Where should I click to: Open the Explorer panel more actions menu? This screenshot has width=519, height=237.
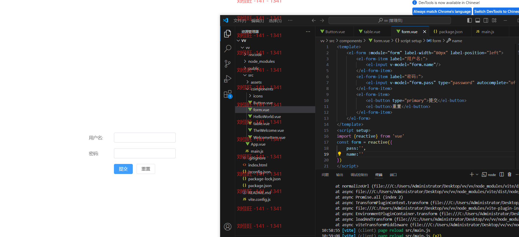click(x=308, y=32)
